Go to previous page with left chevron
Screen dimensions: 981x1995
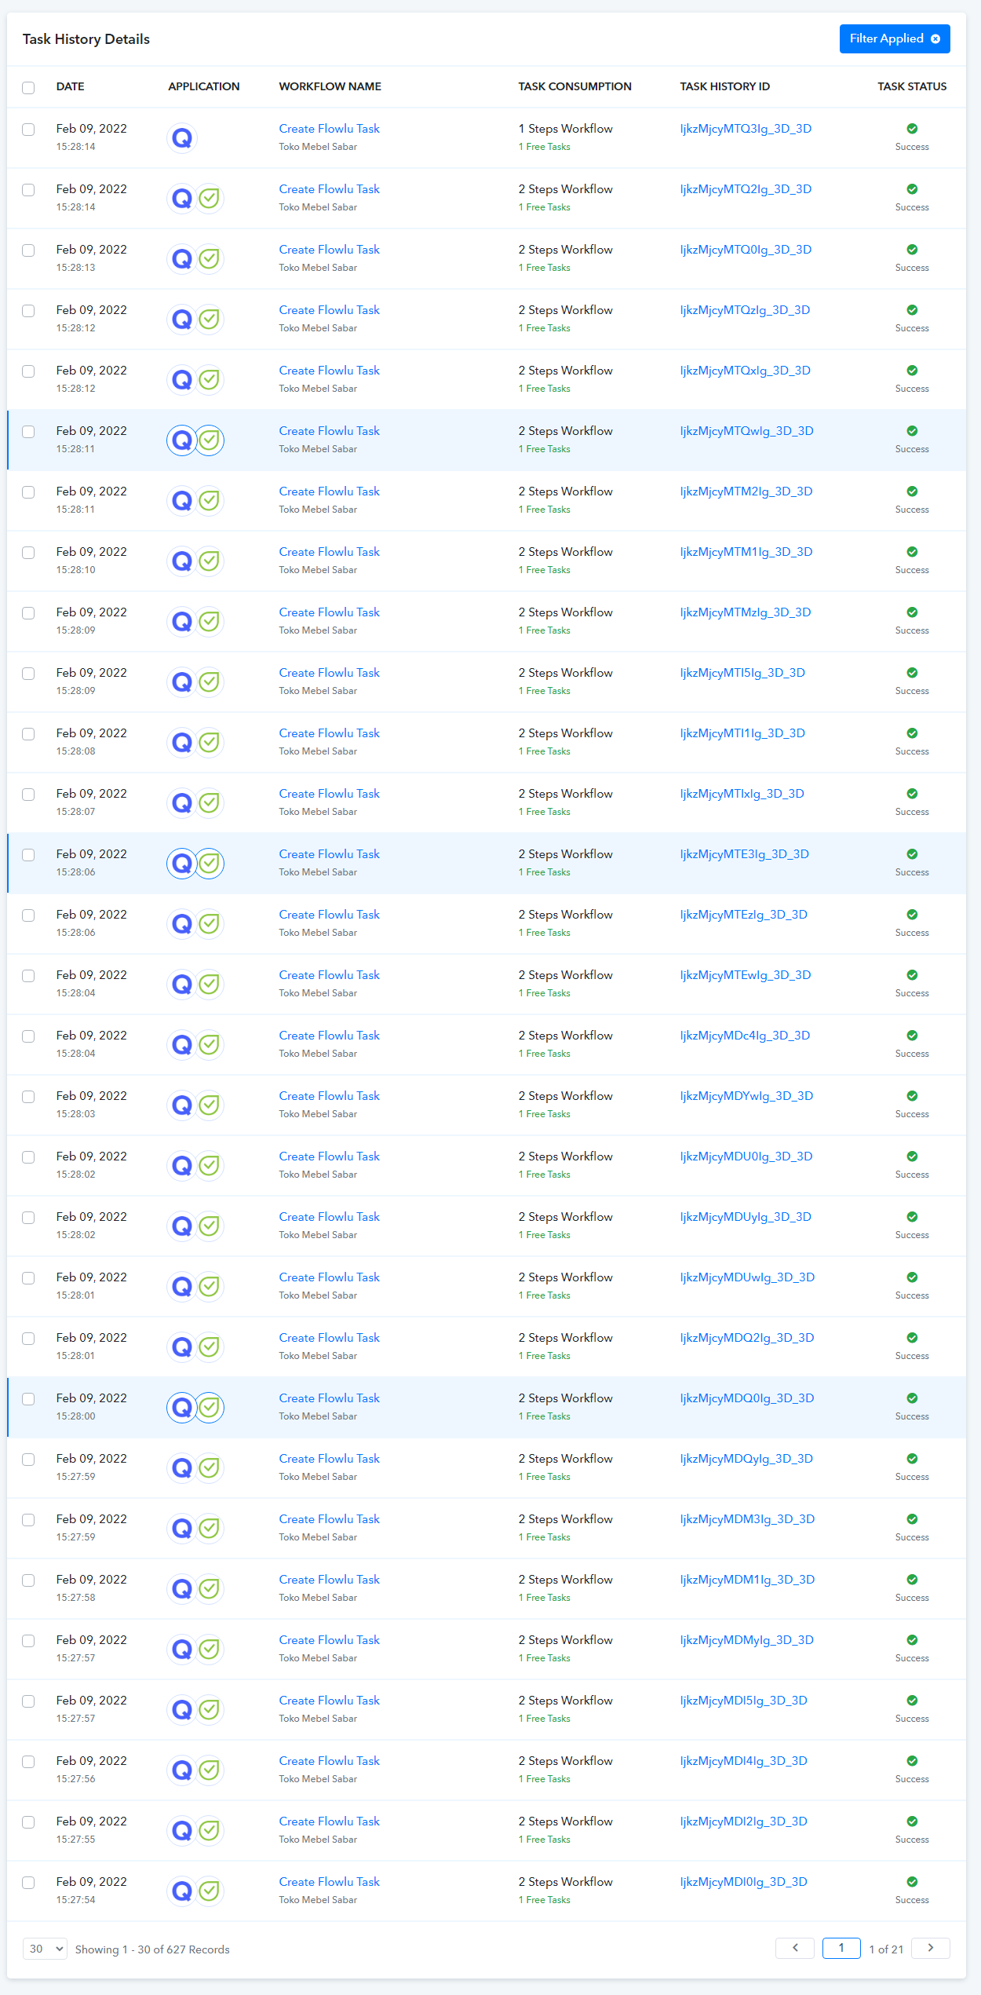795,1948
